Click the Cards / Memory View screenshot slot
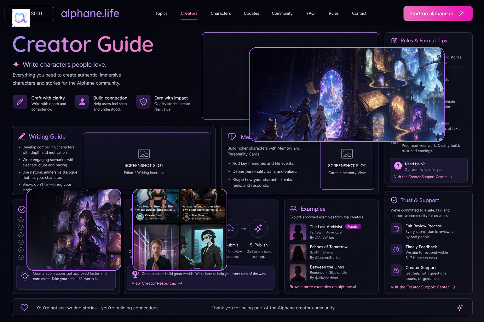The height and width of the screenshot is (322, 484). pyautogui.click(x=347, y=165)
